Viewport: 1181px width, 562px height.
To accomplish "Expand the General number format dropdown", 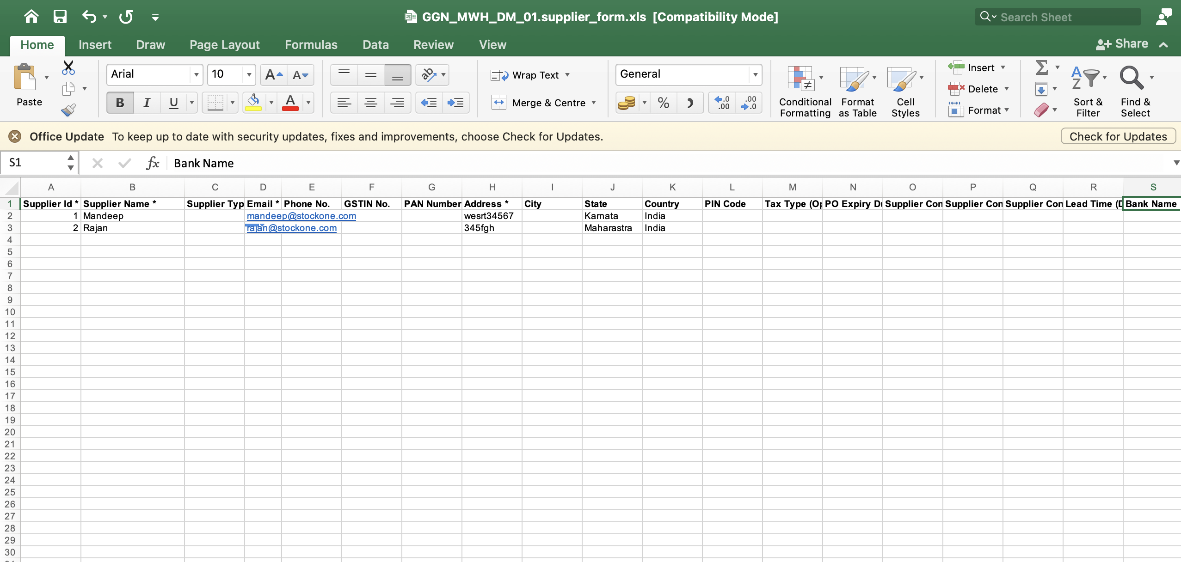I will pyautogui.click(x=755, y=75).
